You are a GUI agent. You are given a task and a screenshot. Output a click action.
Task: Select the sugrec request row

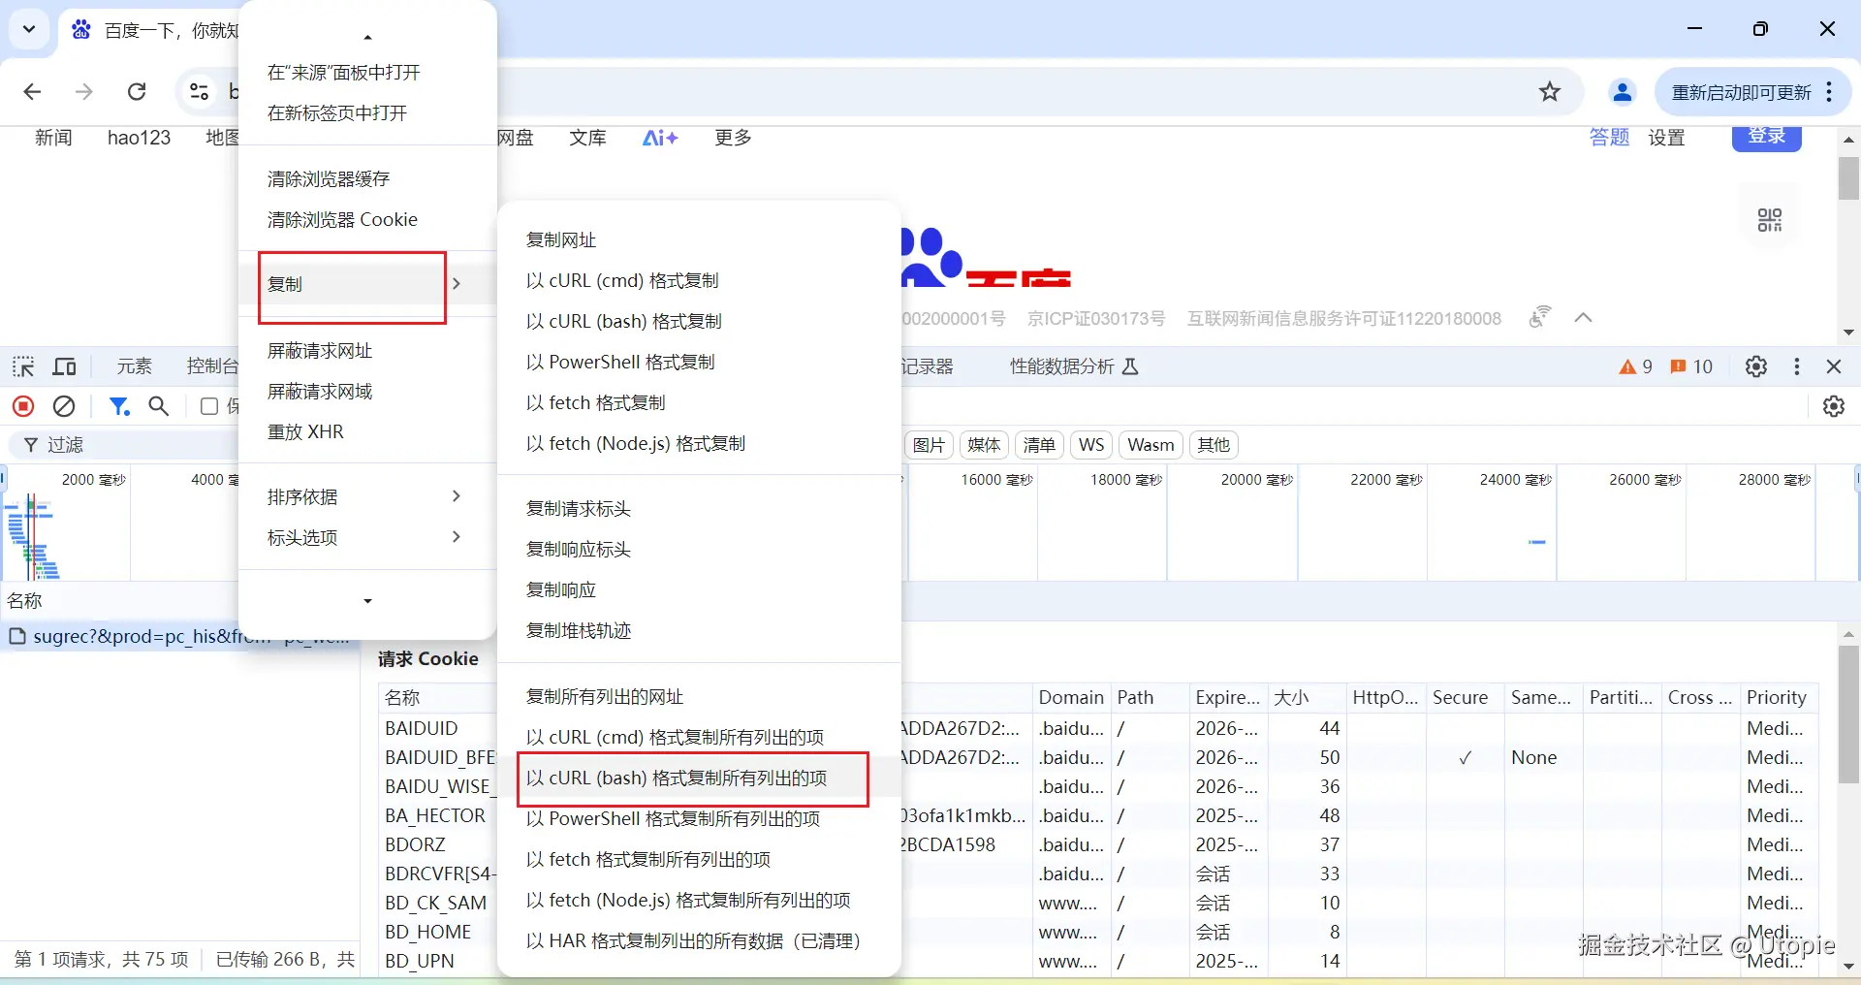click(x=179, y=637)
